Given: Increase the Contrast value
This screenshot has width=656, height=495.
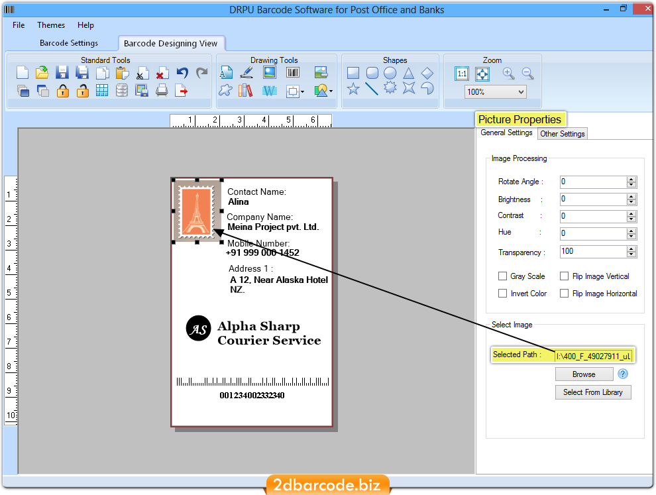Looking at the screenshot, I should (x=631, y=213).
